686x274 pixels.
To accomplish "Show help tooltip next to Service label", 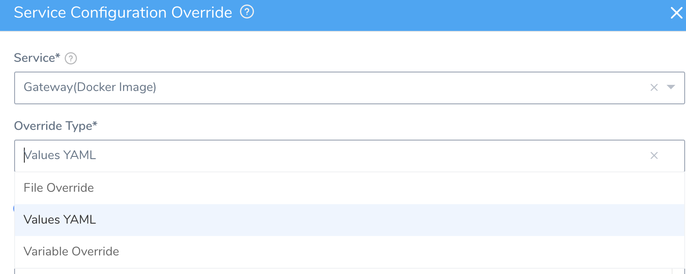I will [71, 58].
